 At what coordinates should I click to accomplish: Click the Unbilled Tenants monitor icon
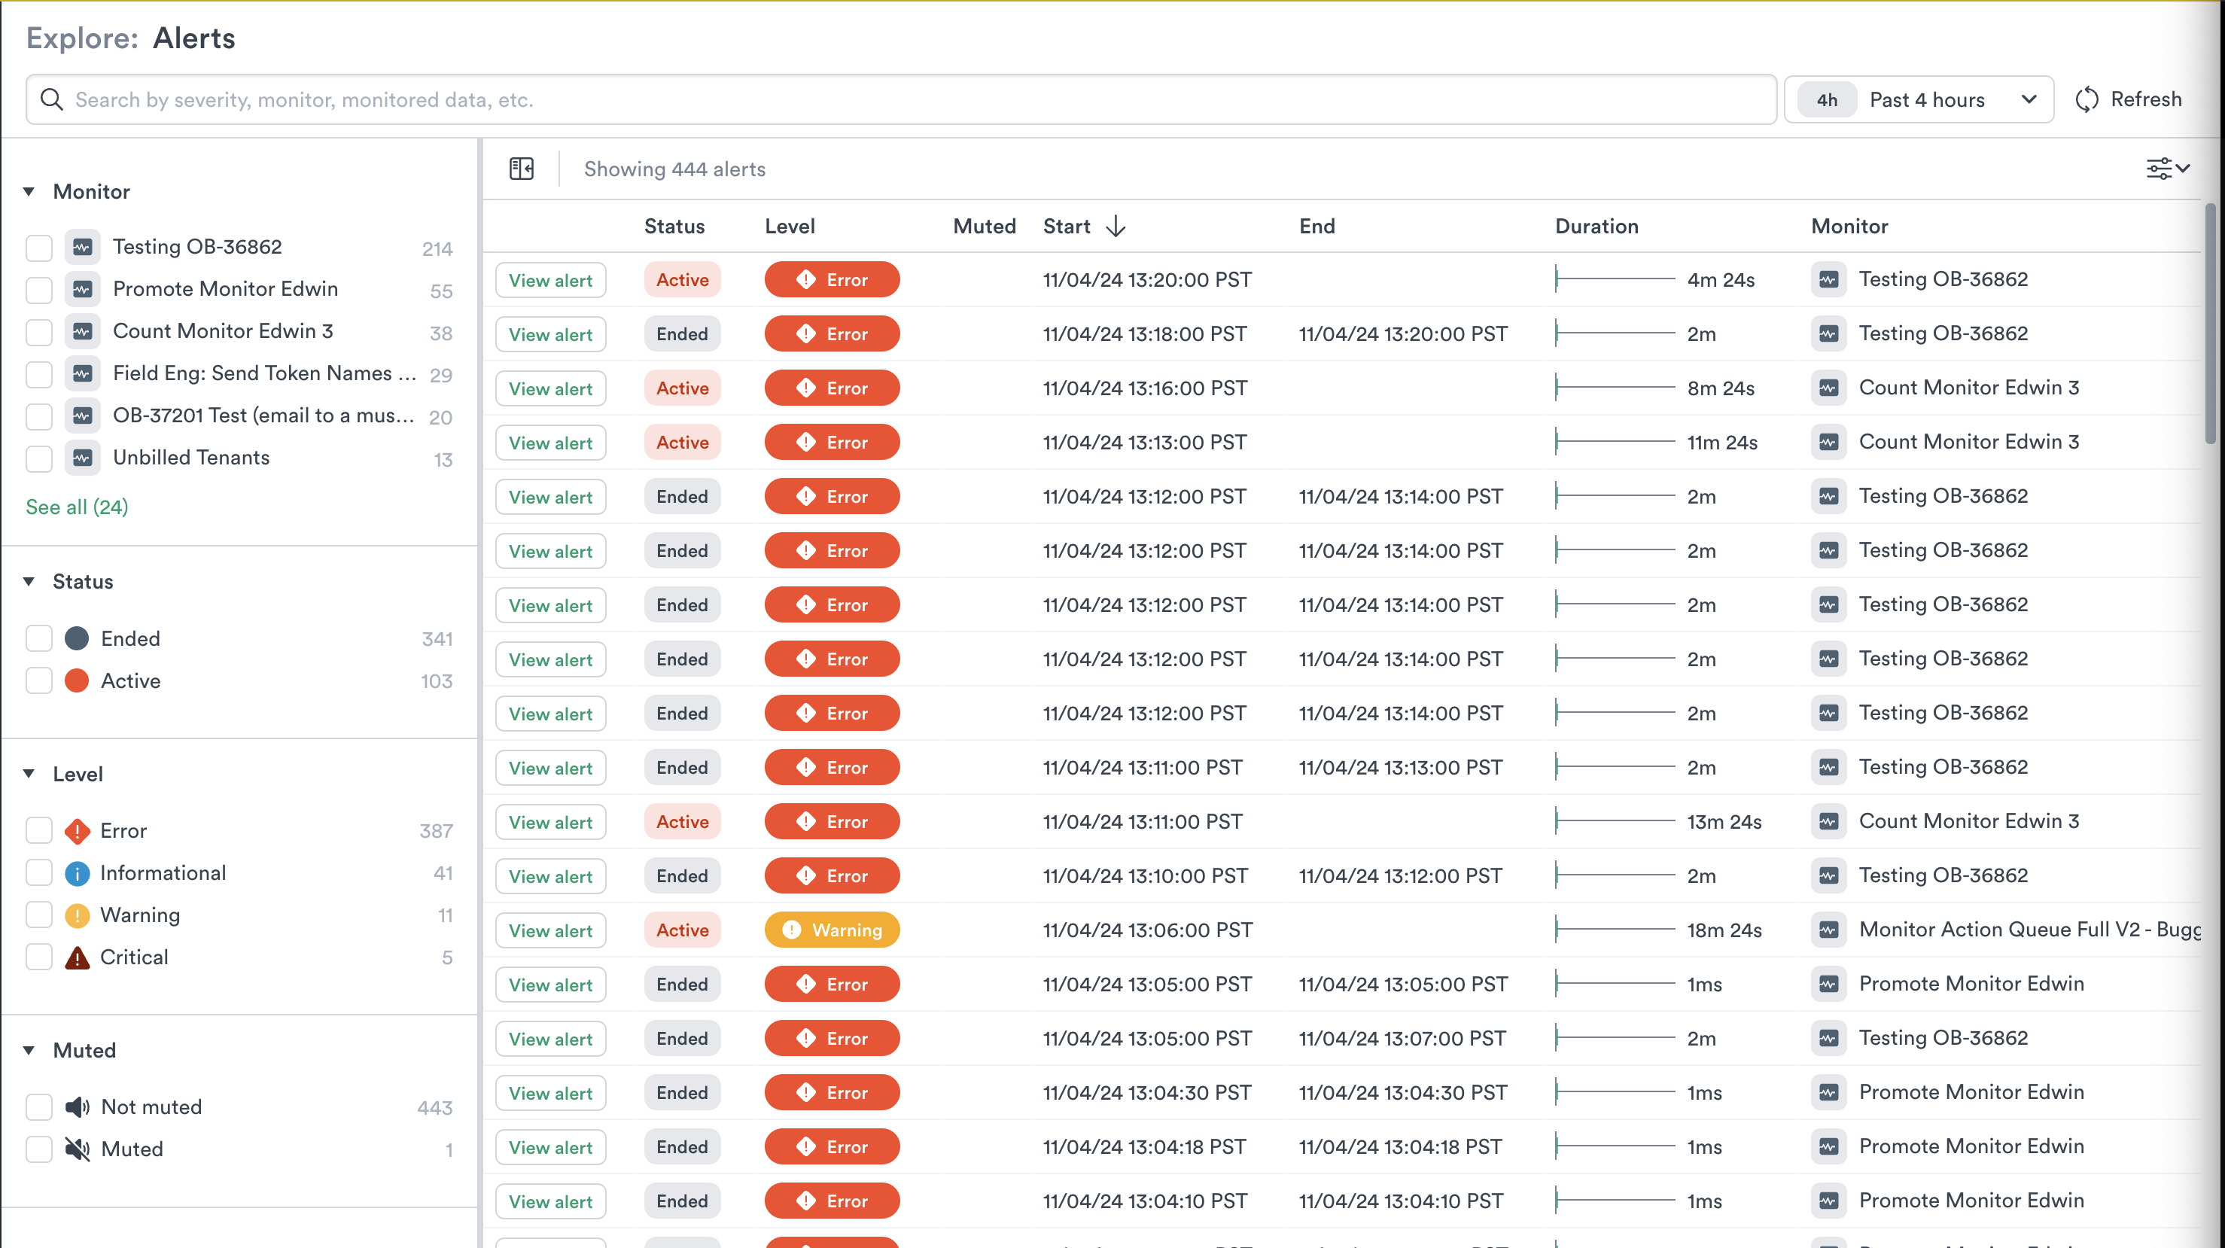(82, 458)
